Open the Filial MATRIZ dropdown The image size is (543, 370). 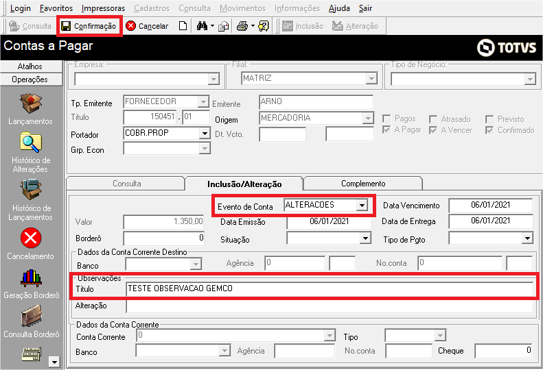pos(371,79)
